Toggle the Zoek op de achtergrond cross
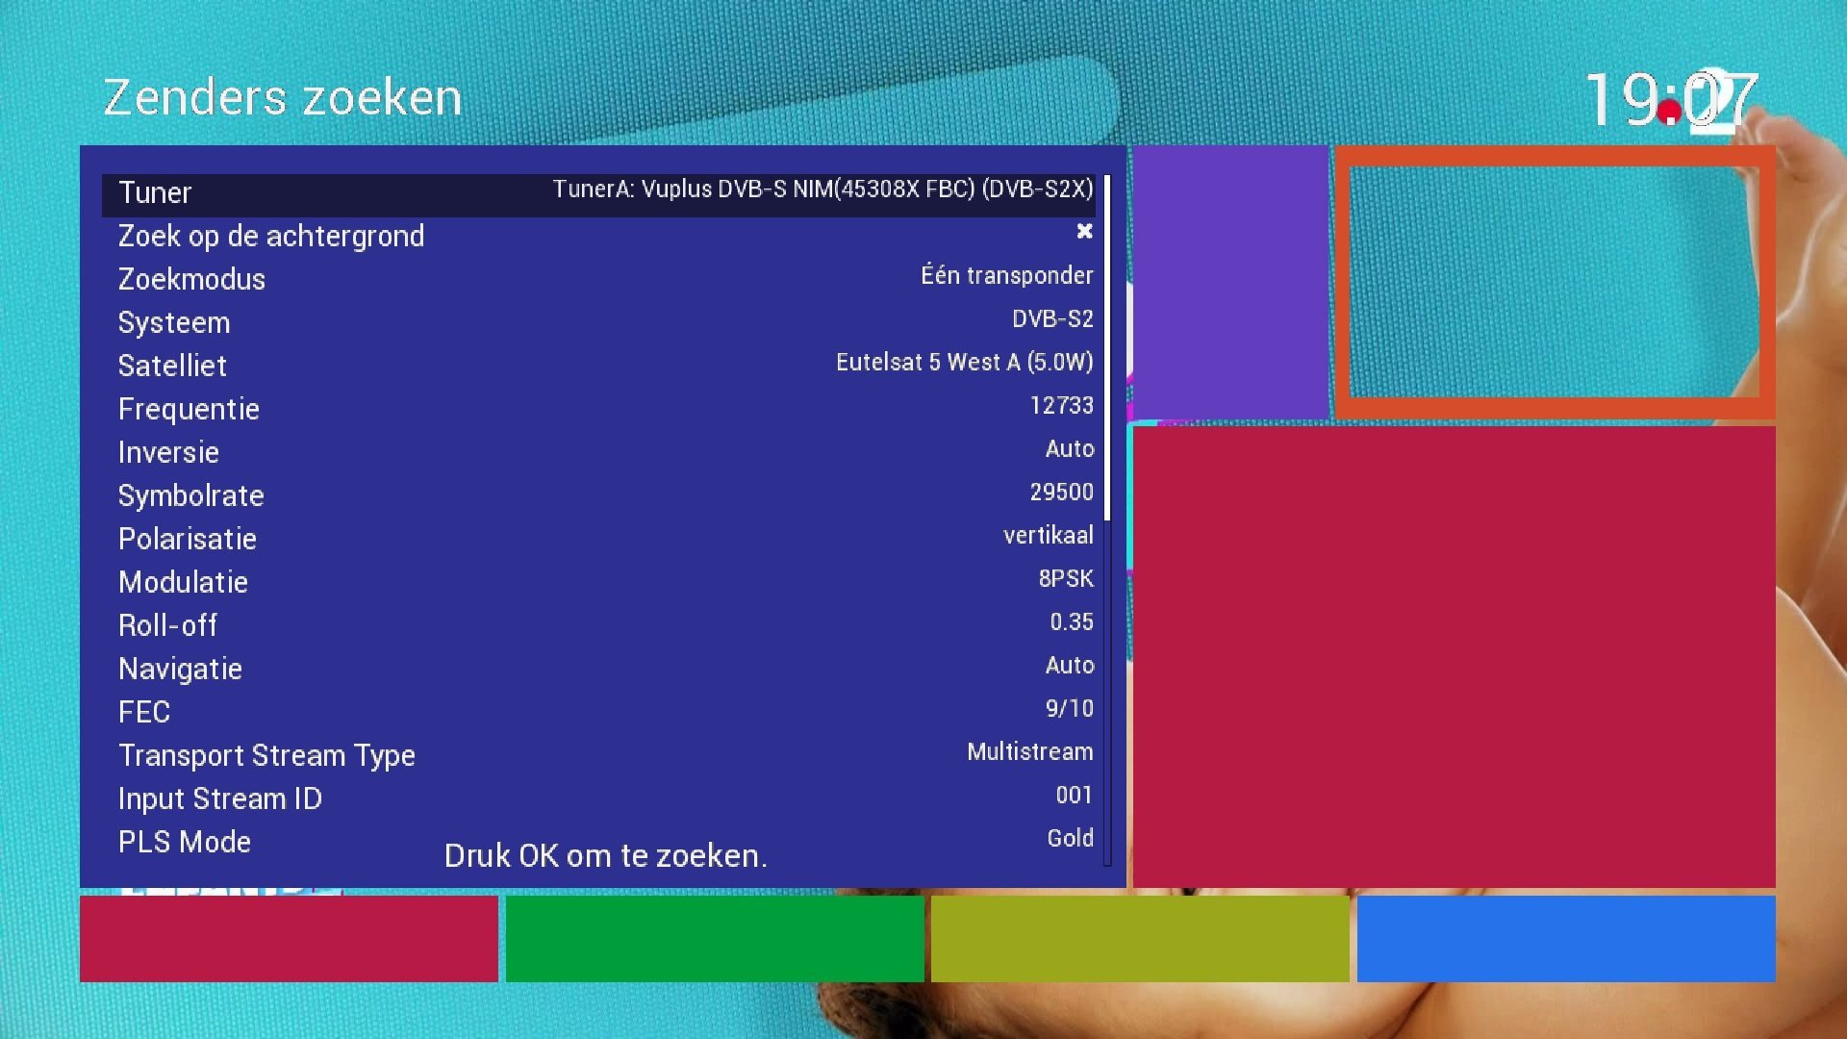 pyautogui.click(x=1084, y=231)
